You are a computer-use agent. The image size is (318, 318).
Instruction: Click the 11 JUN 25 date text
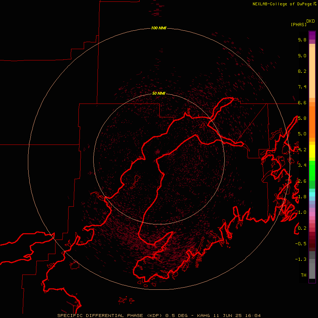point(228,316)
